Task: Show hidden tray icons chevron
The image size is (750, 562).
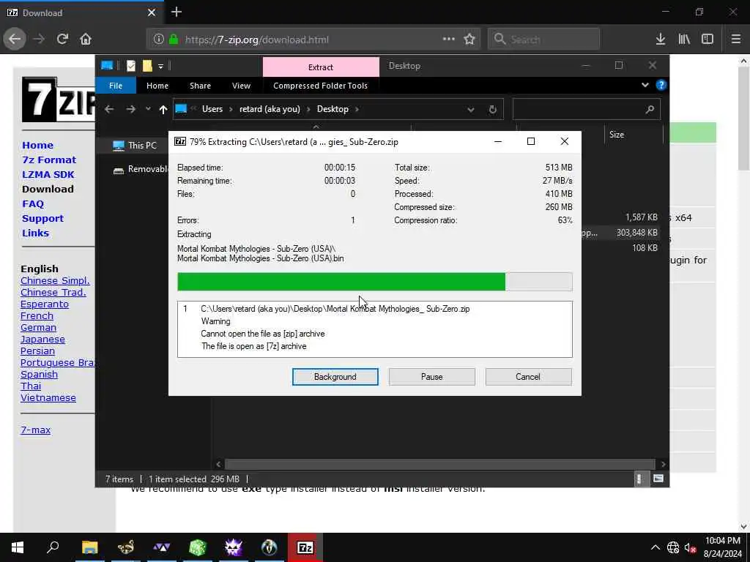Action: click(656, 547)
